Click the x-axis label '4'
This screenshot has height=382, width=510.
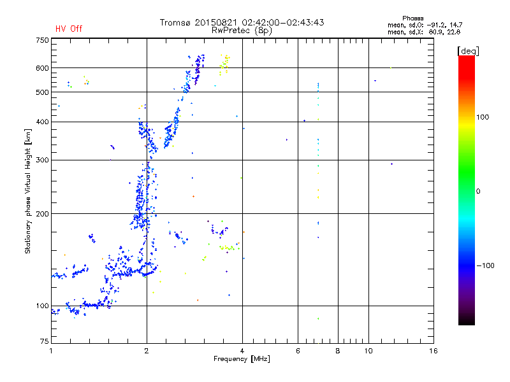coord(242,351)
